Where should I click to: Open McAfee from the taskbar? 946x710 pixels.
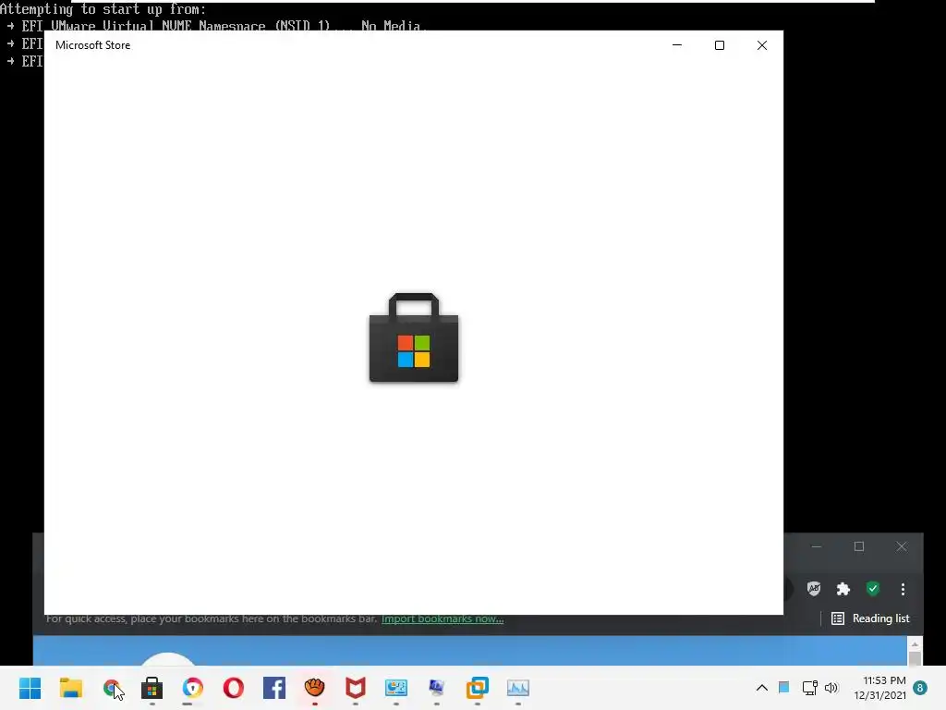click(x=356, y=688)
